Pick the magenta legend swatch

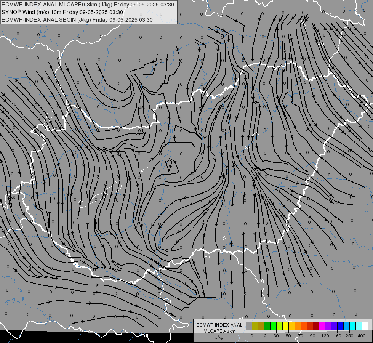322,326
